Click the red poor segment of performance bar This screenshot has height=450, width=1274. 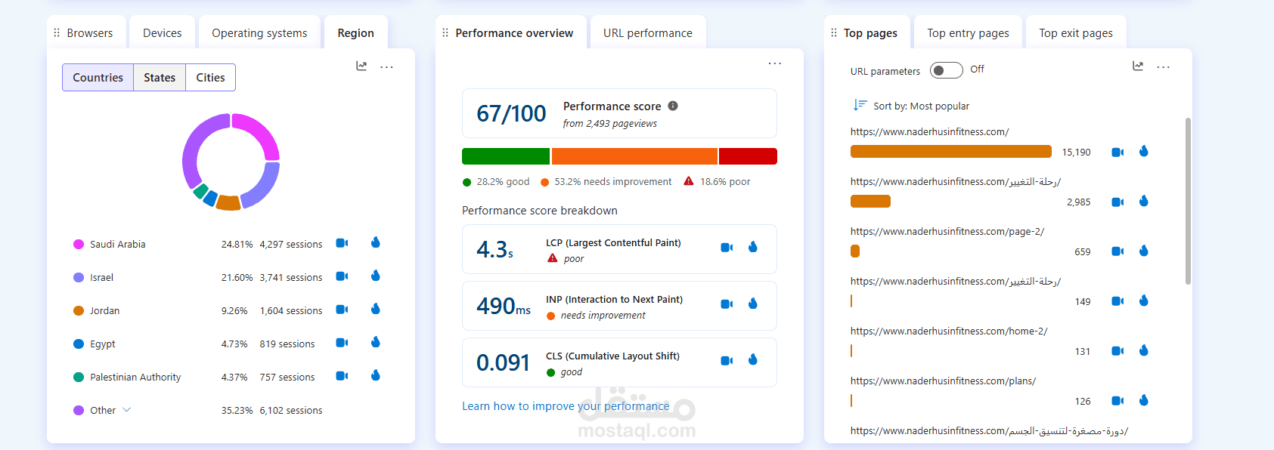[748, 156]
